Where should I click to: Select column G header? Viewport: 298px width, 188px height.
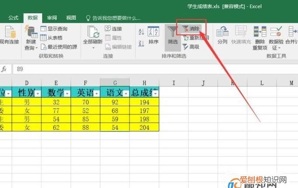click(x=115, y=83)
